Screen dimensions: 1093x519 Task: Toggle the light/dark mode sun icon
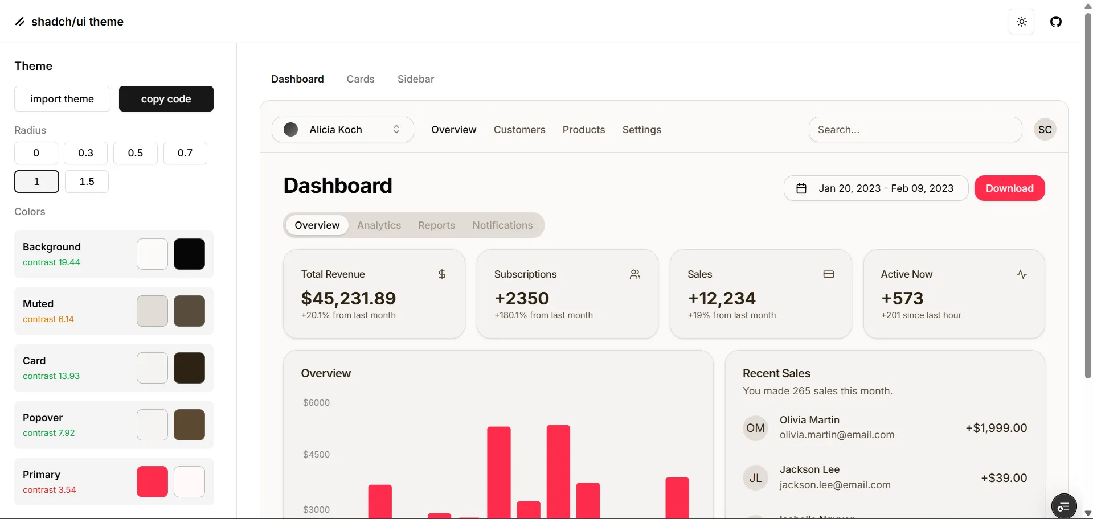(1021, 22)
